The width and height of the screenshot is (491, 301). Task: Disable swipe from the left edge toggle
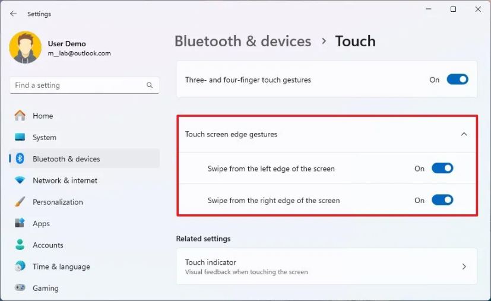click(x=442, y=169)
